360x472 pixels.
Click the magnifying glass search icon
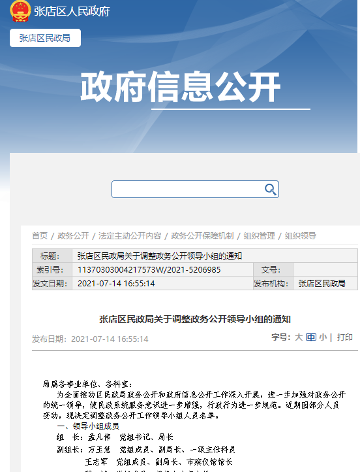click(270, 190)
